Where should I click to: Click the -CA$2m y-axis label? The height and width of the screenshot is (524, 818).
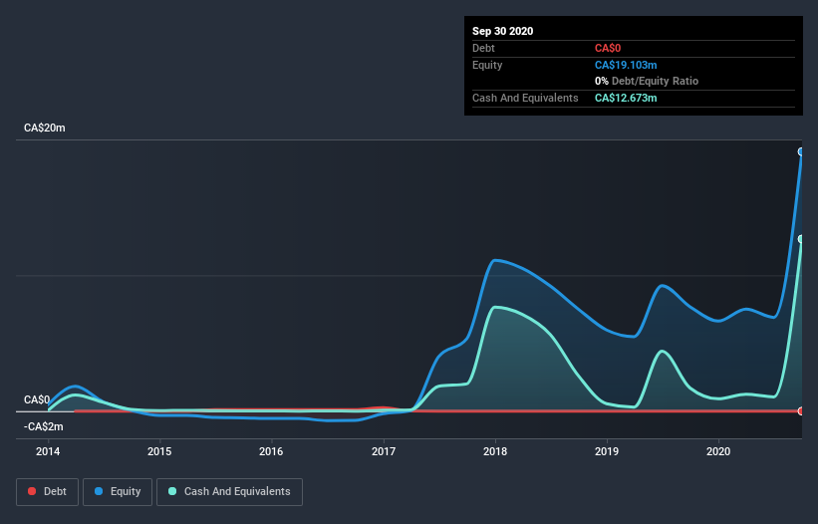(43, 427)
